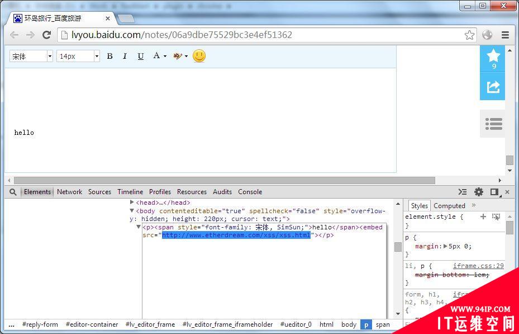Bookmark this page with the star
Screen dimensions: 519x334
coord(469,35)
